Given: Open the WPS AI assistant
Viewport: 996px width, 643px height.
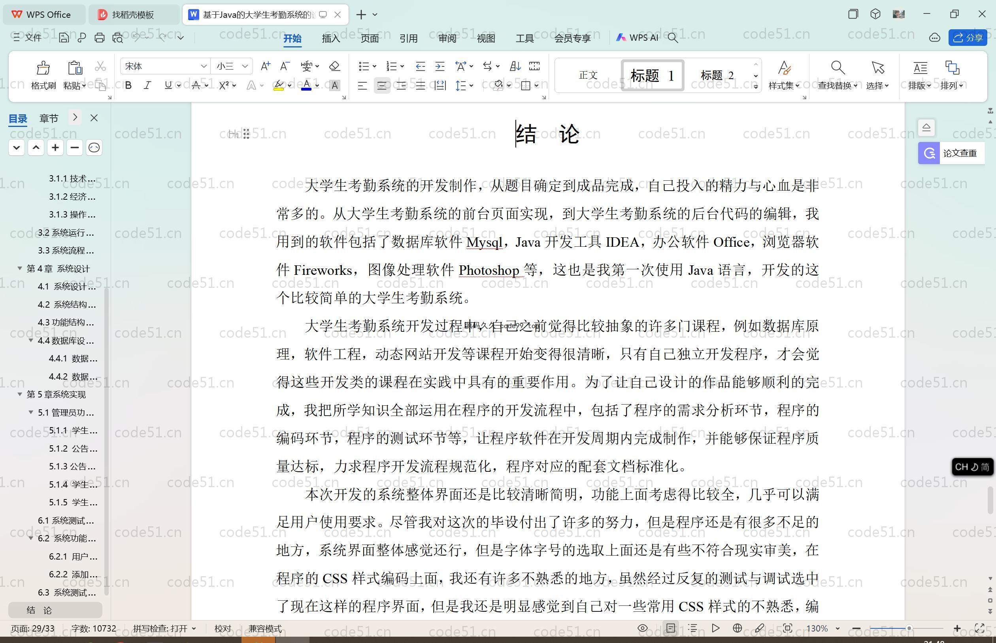Looking at the screenshot, I should pos(637,38).
